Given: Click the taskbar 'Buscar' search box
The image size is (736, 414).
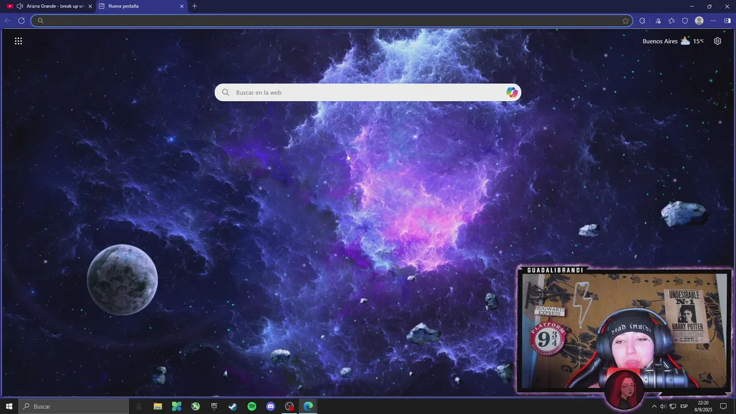Looking at the screenshot, I should [74, 407].
